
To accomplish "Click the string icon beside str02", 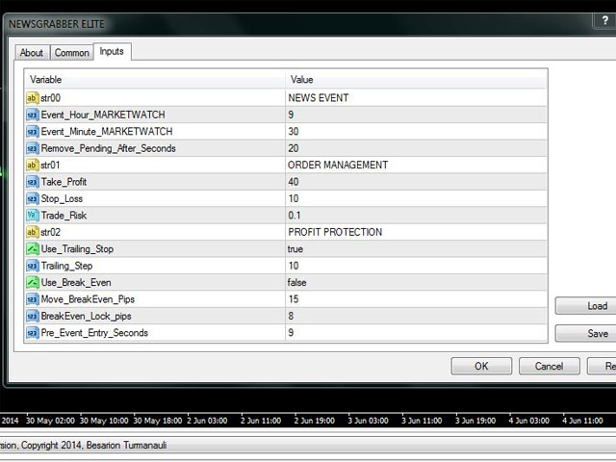I will click(32, 232).
